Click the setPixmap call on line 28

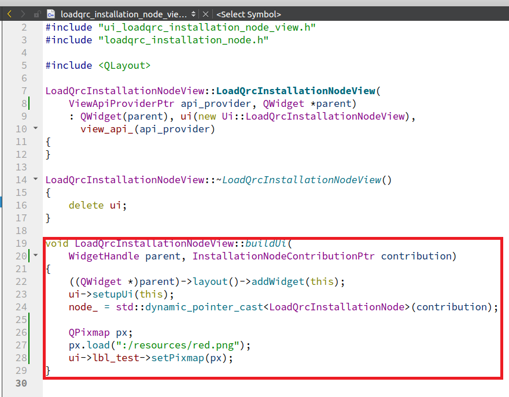coord(178,358)
